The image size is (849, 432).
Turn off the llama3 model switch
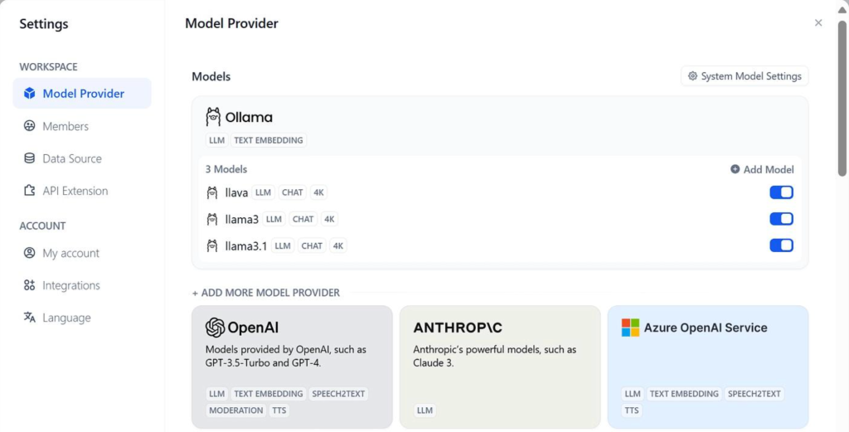[x=781, y=219]
